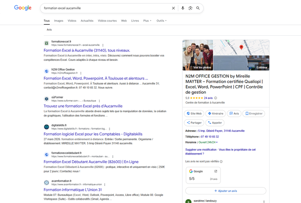Switch to the Vidéos tab
This screenshot has width=301, height=203.
(72, 20)
